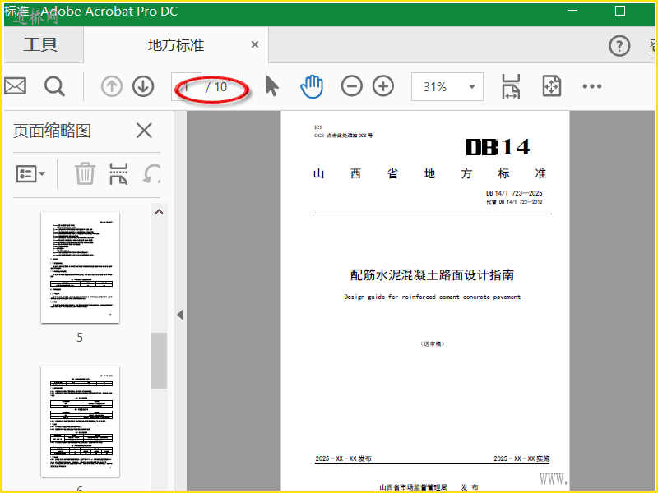The height and width of the screenshot is (493, 658).
Task: Select the page 5 thumbnail
Action: click(80, 268)
